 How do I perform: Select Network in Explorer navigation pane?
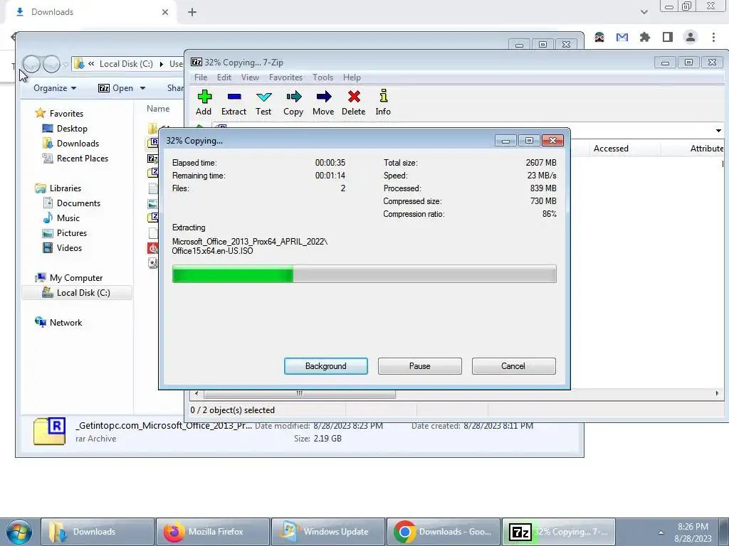(65, 323)
